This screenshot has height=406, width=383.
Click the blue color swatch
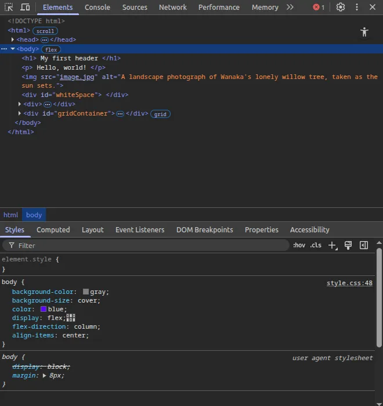pyautogui.click(x=44, y=309)
